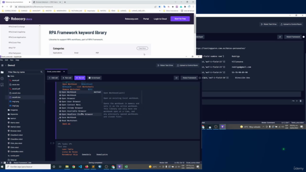Expand the Imagenes folder
The width and height of the screenshot is (306, 172).
click(13, 110)
